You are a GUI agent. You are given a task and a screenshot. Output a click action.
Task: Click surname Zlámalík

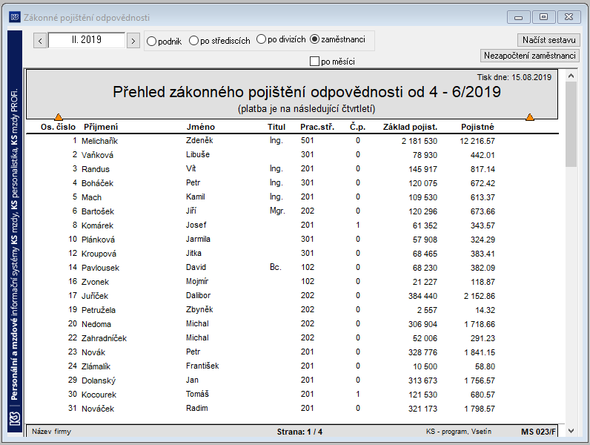(x=96, y=366)
